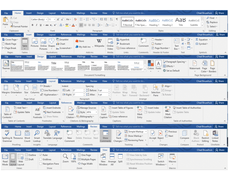Open the Wikipedia add-in
The image size is (229, 180).
pyautogui.click(x=99, y=43)
